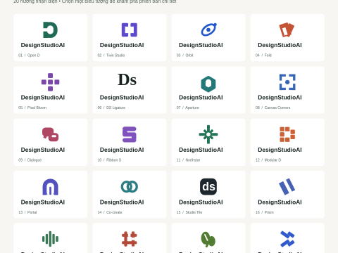This screenshot has height=253, width=338.
Task: Click the "16 / Prism" label
Action: point(265,212)
